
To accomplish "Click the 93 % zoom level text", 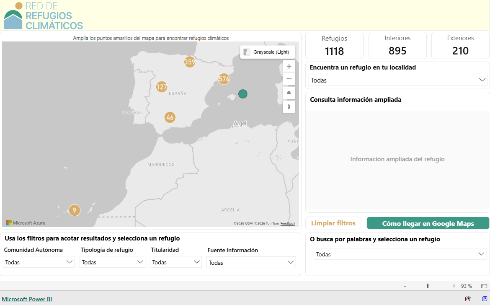I will tap(466, 286).
